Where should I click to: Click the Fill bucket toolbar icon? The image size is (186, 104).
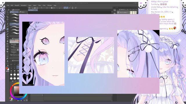point(52,8)
